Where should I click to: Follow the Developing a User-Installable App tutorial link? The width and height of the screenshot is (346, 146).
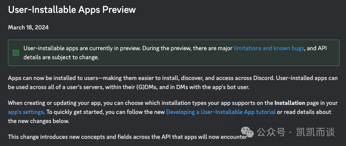[221, 112]
